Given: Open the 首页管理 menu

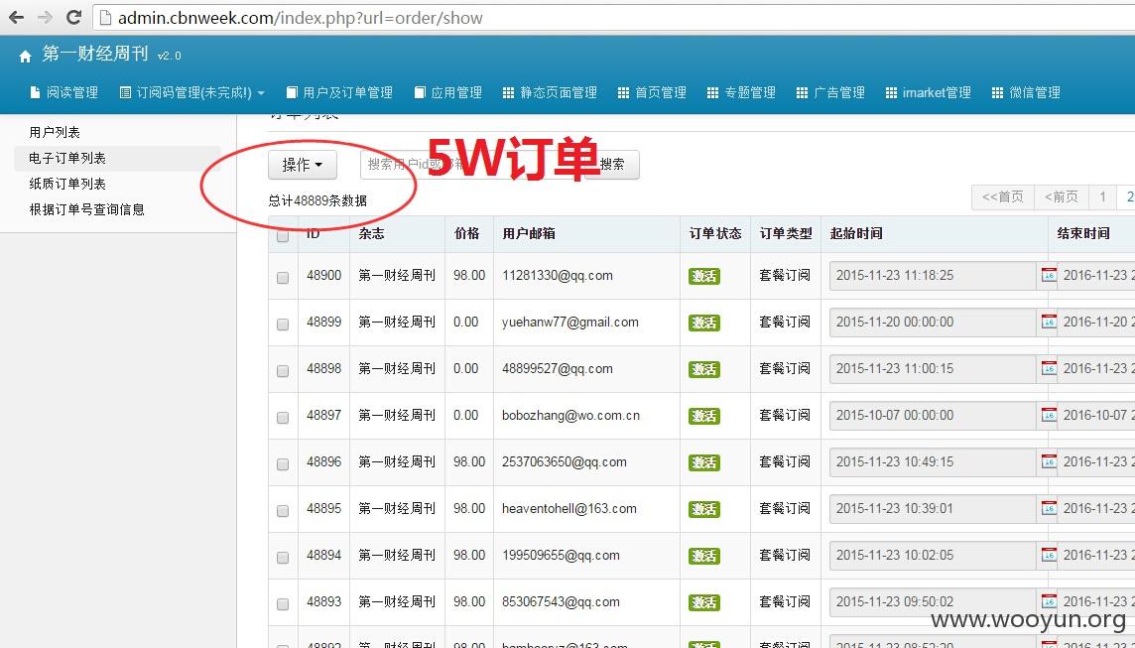Looking at the screenshot, I should (652, 92).
